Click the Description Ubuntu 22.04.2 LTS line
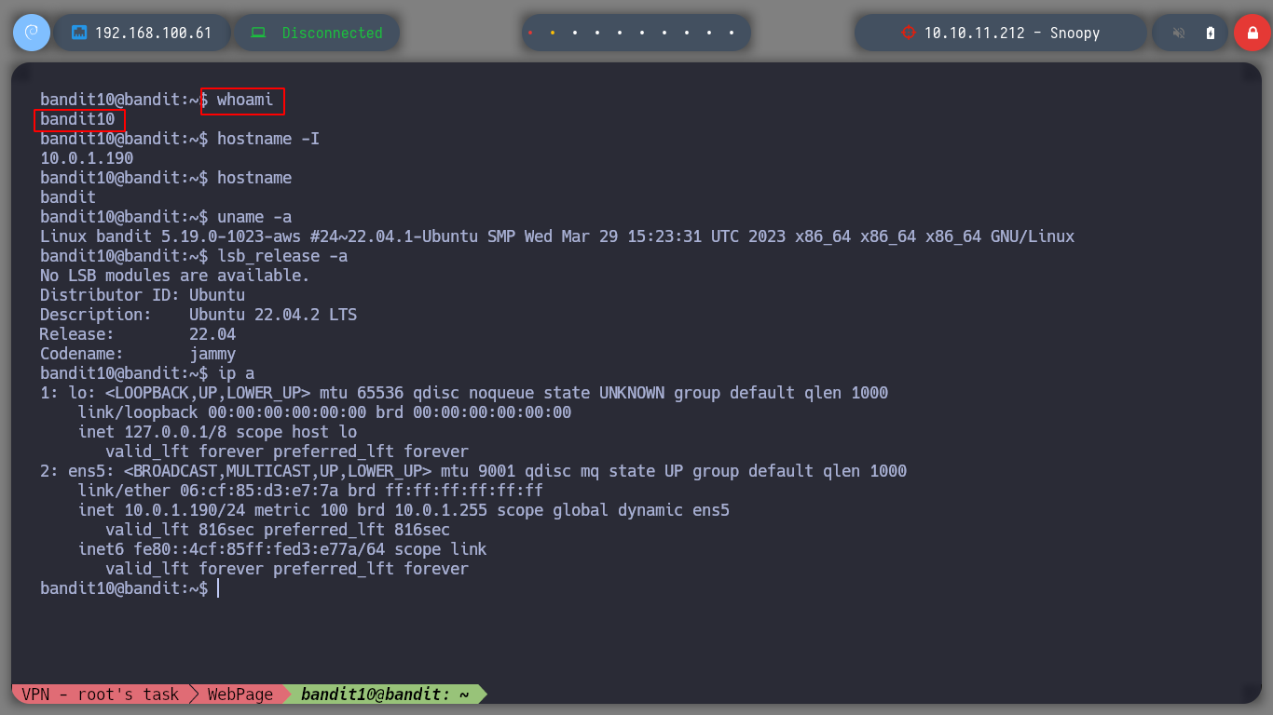The height and width of the screenshot is (715, 1273). tap(198, 315)
